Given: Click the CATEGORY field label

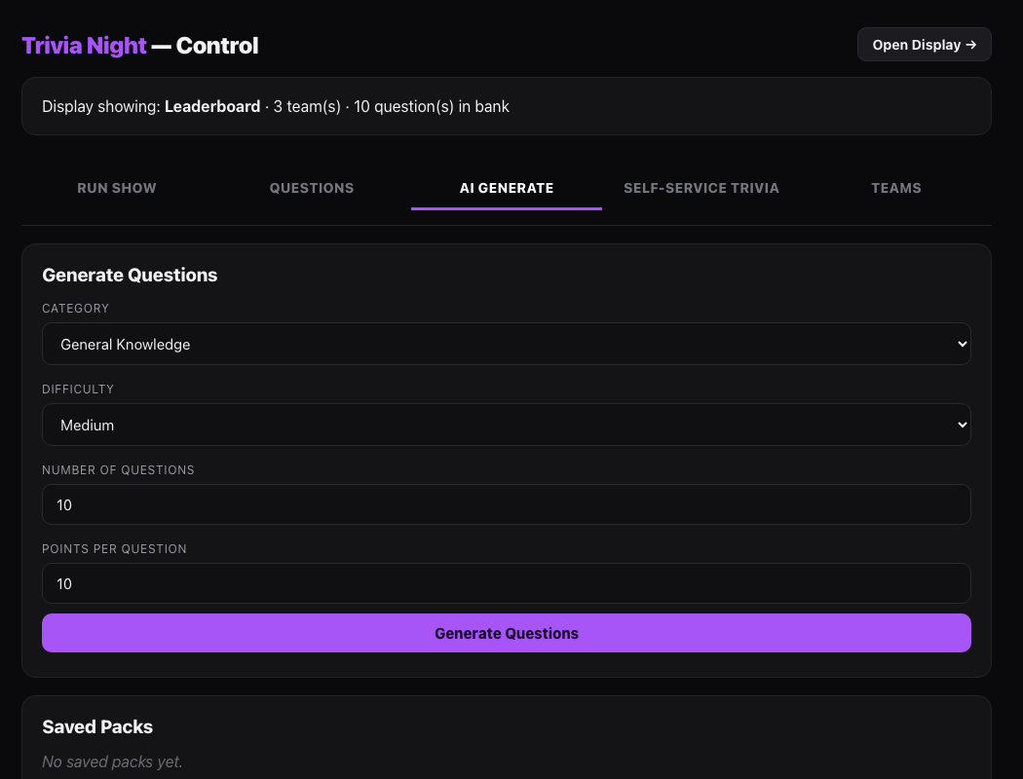Looking at the screenshot, I should [x=76, y=309].
